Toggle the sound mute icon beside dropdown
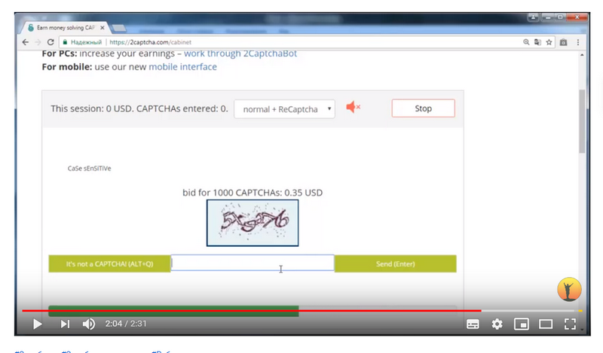The image size is (603, 353). 353,108
